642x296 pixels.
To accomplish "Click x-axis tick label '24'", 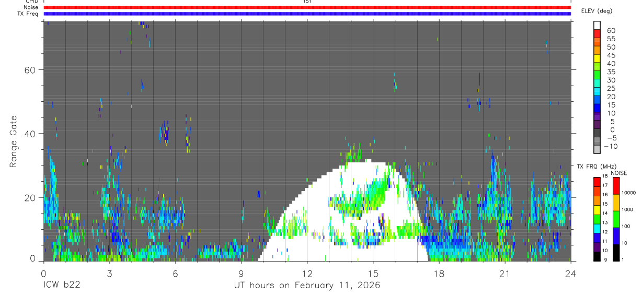I will (x=571, y=274).
